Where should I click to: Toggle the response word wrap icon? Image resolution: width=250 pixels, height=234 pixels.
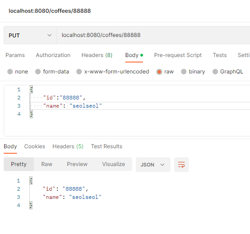pyautogui.click(x=181, y=165)
